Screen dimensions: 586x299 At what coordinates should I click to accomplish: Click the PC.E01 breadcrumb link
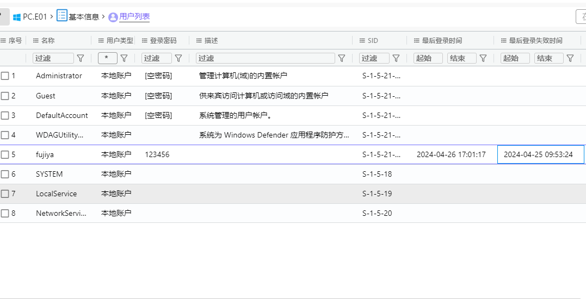tap(38, 17)
